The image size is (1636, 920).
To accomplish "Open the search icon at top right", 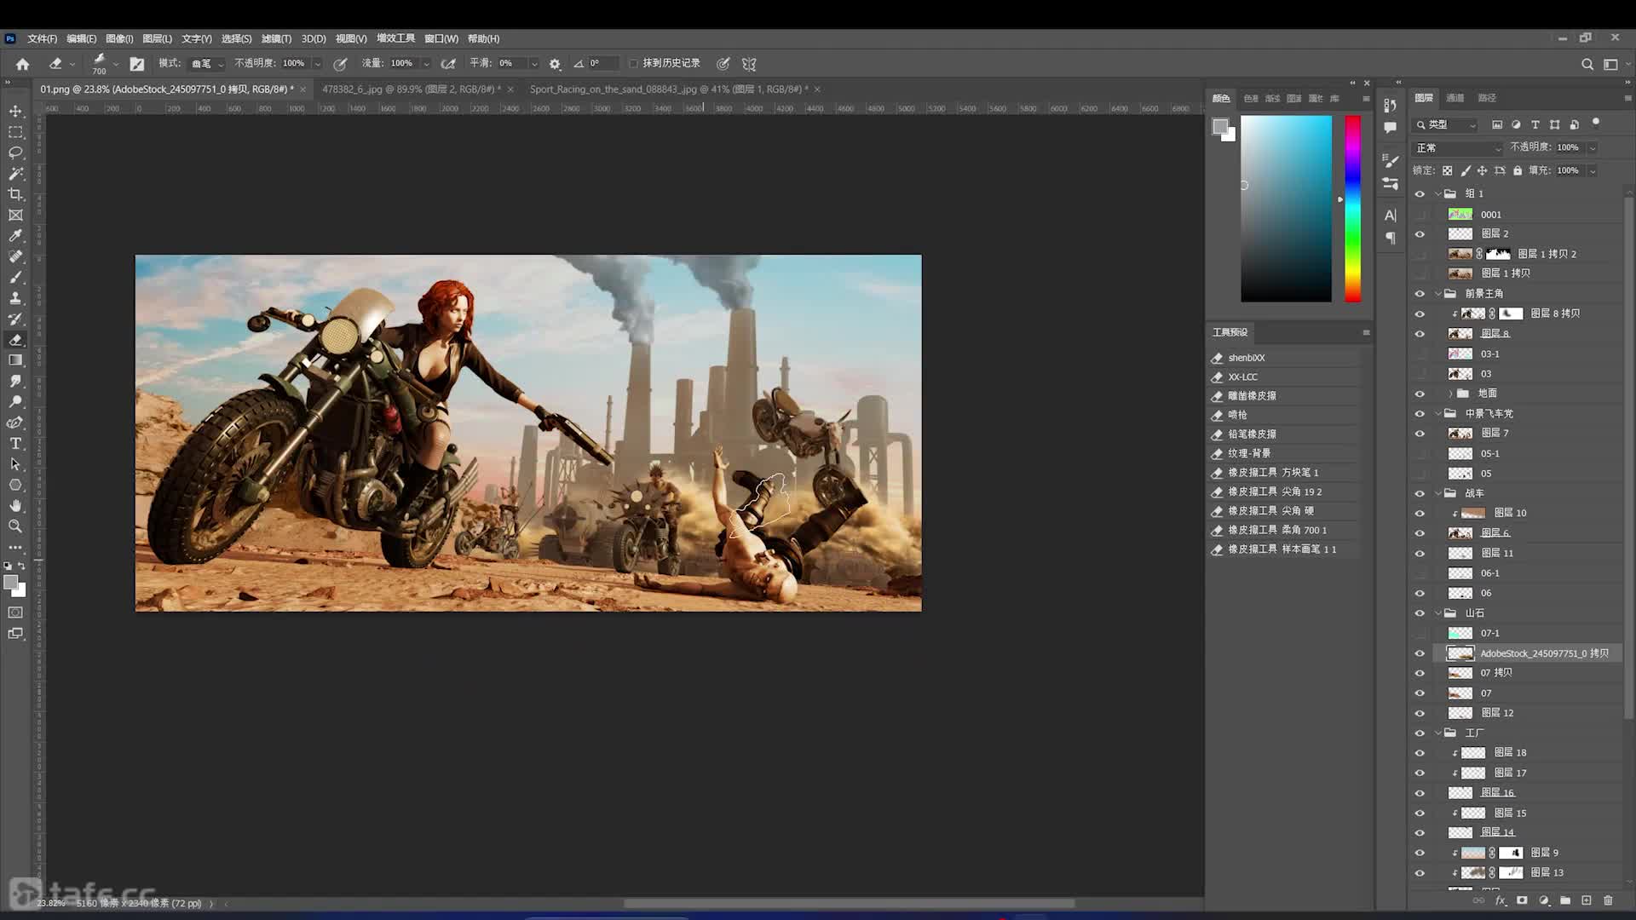I will coord(1587,64).
